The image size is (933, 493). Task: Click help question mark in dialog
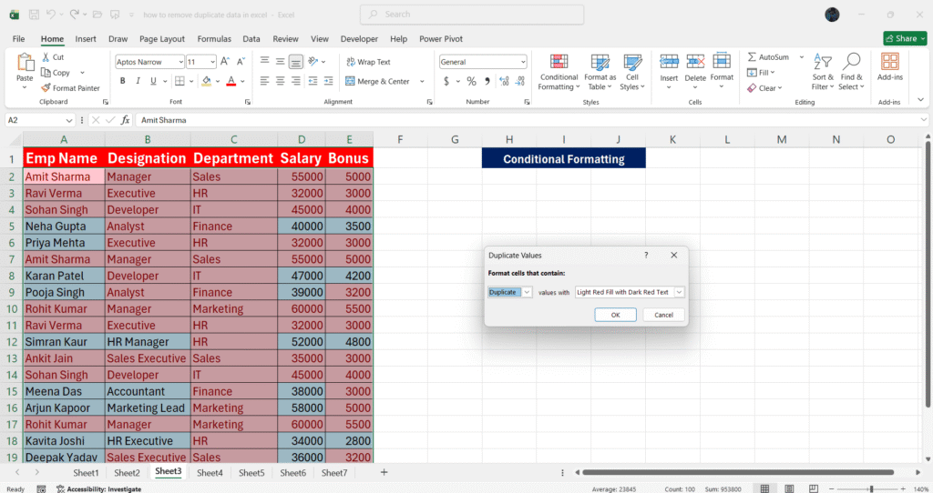(646, 255)
